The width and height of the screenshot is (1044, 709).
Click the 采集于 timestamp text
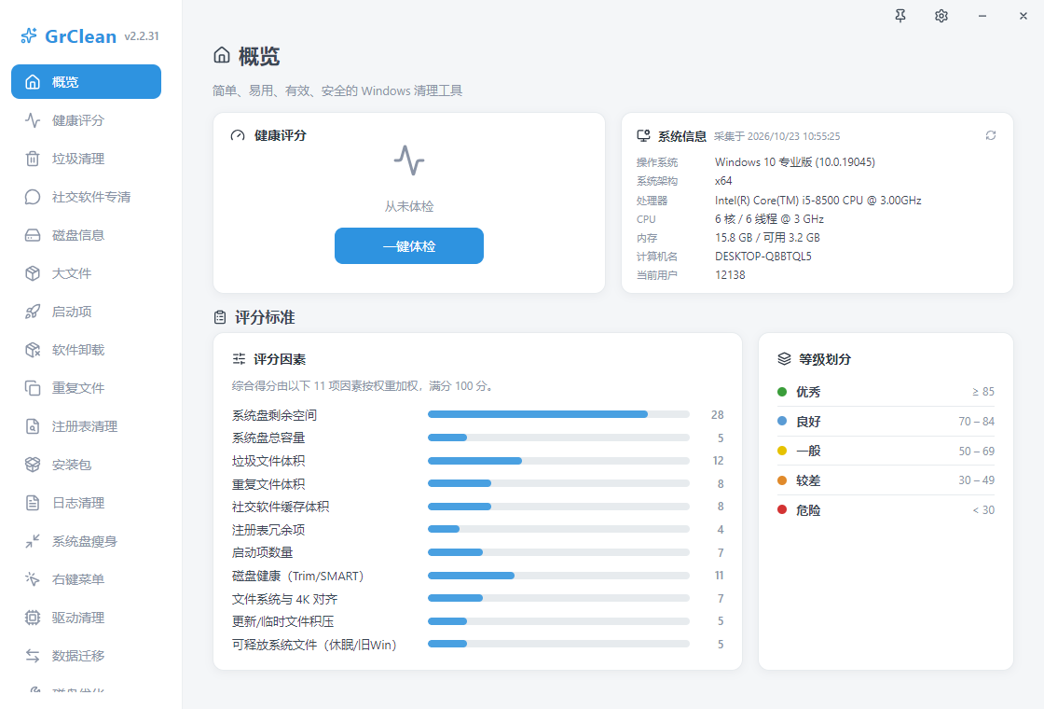click(x=777, y=136)
